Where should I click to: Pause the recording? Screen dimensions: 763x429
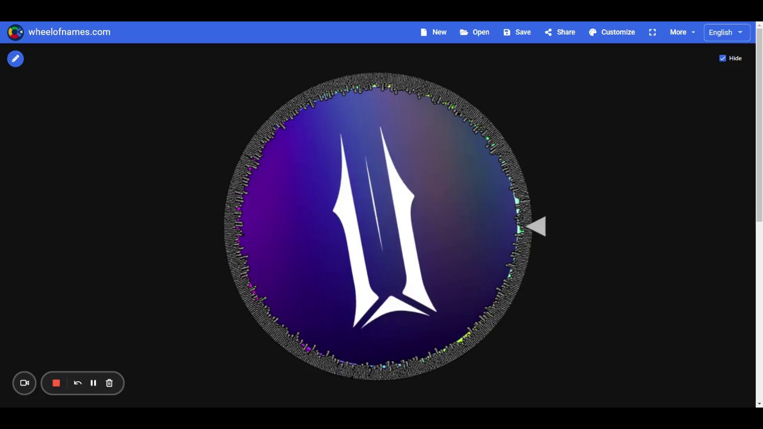pyautogui.click(x=93, y=383)
